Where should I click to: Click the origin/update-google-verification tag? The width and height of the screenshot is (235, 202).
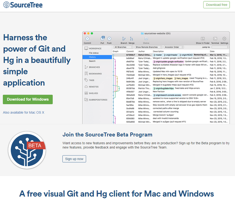[x=169, y=62]
